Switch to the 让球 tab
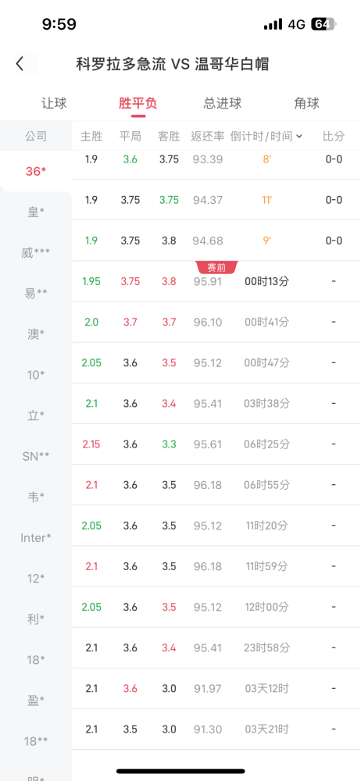 55,103
